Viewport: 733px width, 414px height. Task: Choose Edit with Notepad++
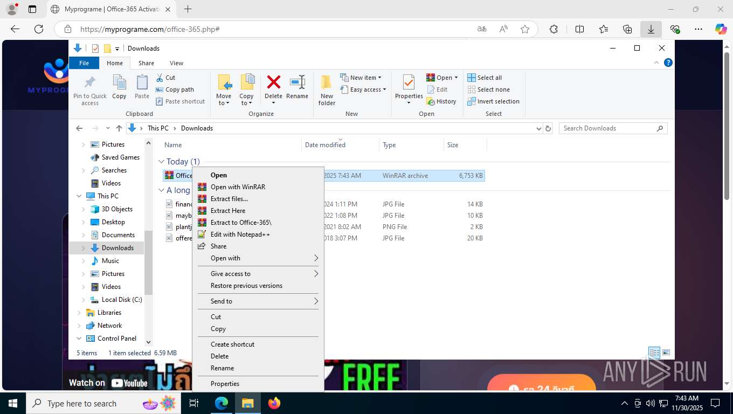click(258, 234)
